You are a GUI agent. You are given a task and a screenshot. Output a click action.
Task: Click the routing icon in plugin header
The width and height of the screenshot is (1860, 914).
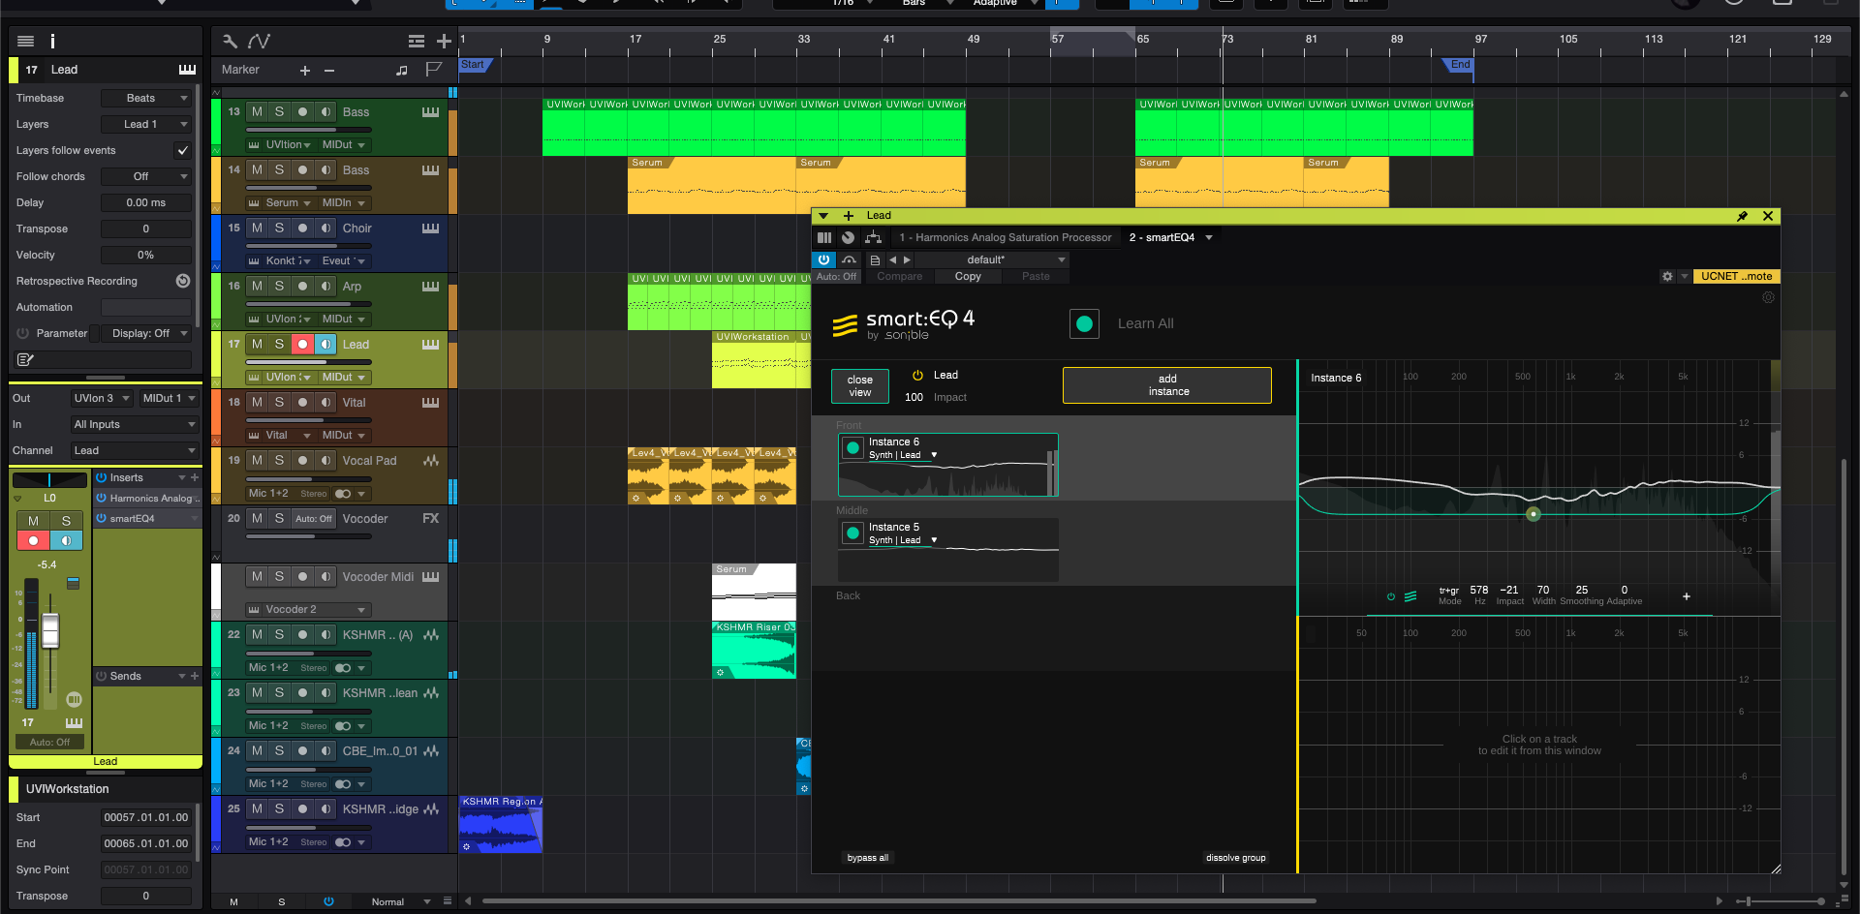[x=873, y=237]
